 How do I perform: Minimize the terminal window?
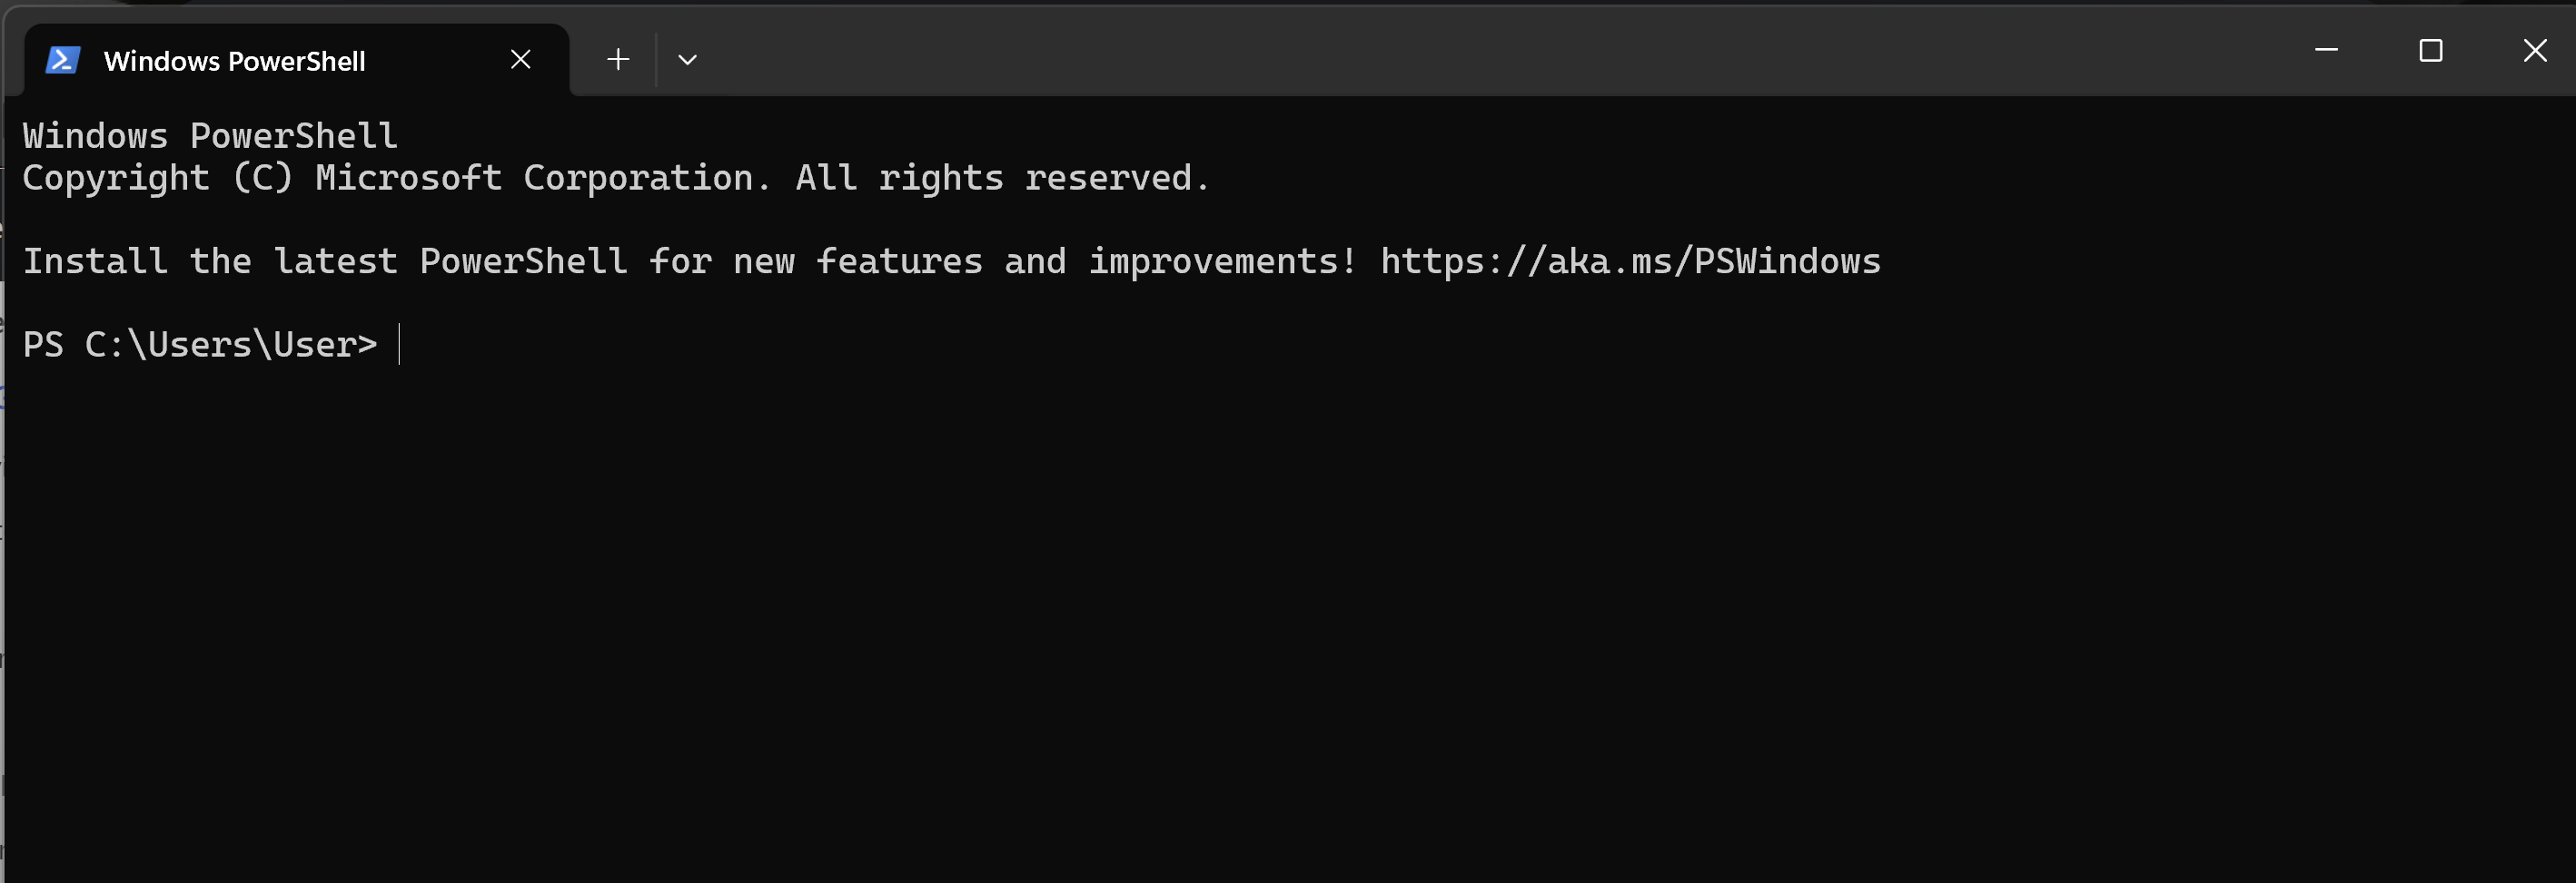coord(2327,50)
